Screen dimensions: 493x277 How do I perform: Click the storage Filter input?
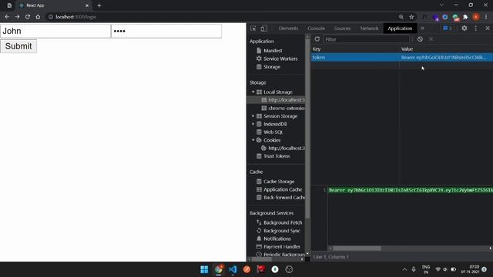coord(367,39)
